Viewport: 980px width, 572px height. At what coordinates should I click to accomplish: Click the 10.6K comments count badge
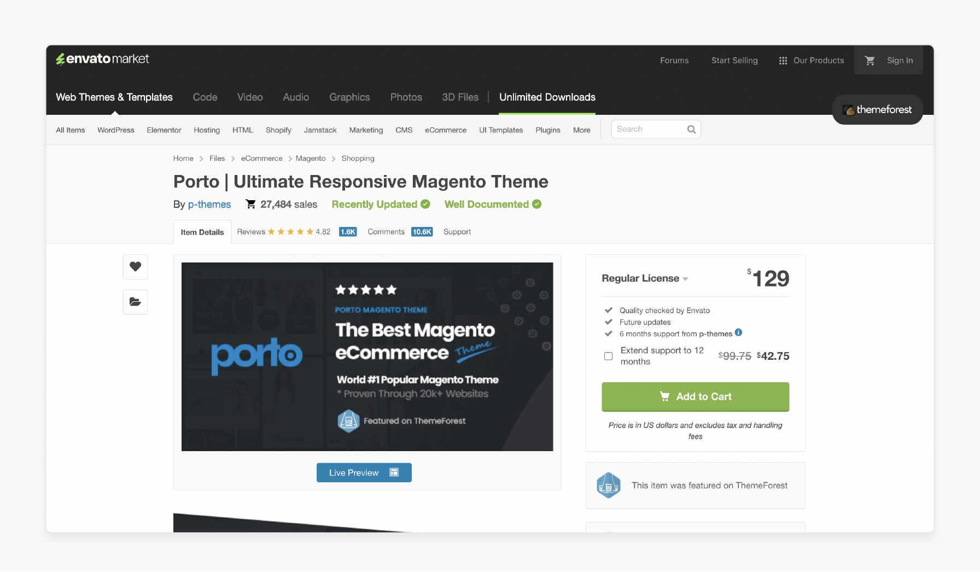(422, 232)
